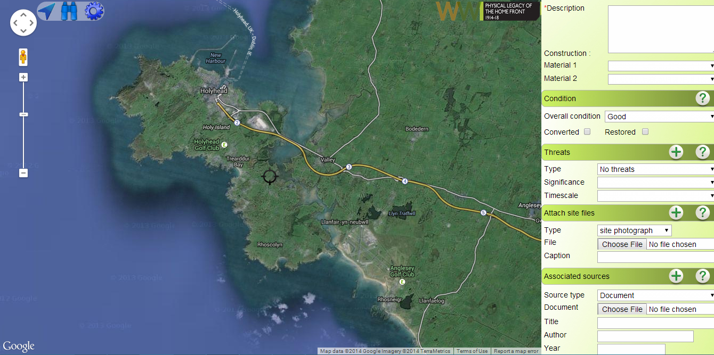Screen dimensions: 714x355
Task: Change the Source type dropdown from Document
Action: click(655, 295)
